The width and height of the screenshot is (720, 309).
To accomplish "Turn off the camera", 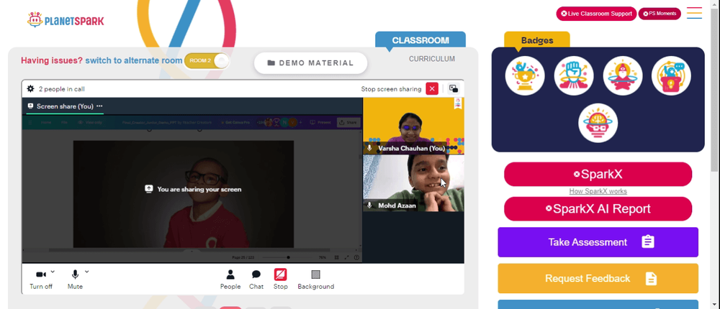I will (x=41, y=280).
